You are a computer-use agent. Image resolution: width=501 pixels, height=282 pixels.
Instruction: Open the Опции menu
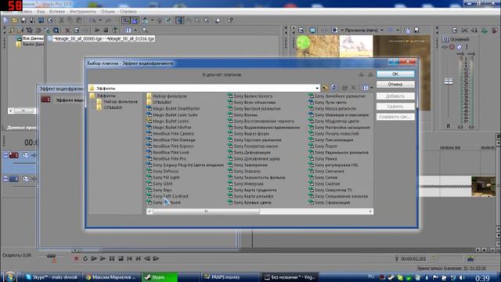108,11
